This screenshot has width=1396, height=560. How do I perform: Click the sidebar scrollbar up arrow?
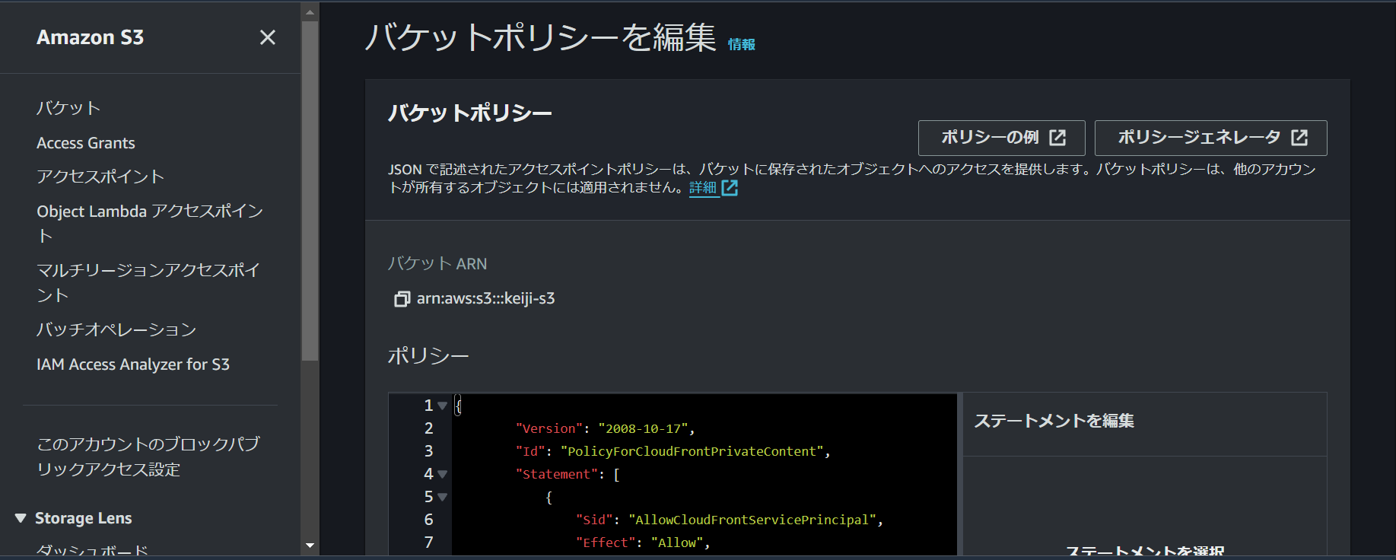click(310, 11)
